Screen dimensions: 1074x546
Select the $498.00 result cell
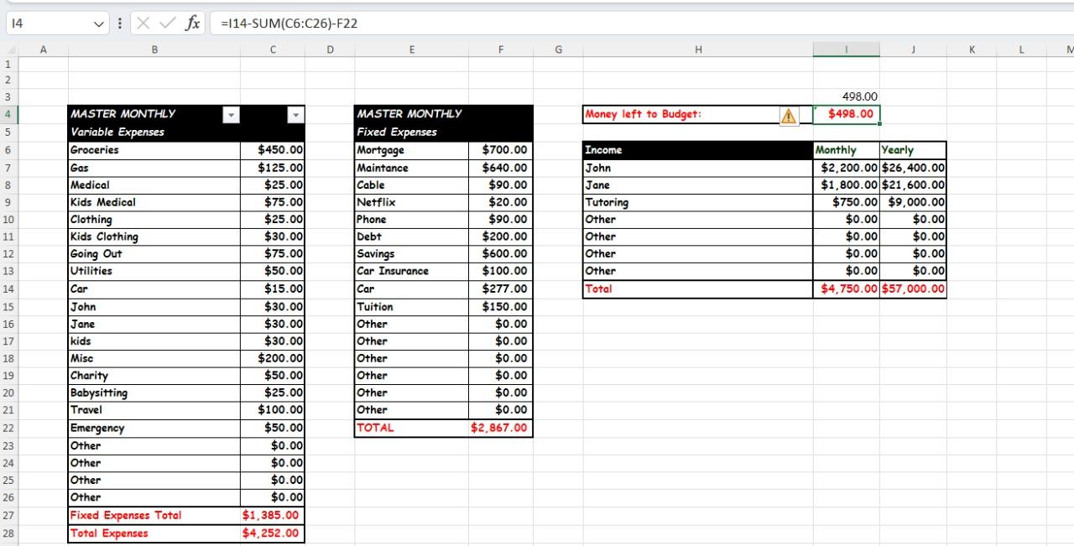click(847, 115)
